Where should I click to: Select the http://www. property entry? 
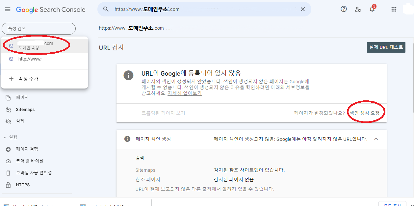tap(44, 59)
